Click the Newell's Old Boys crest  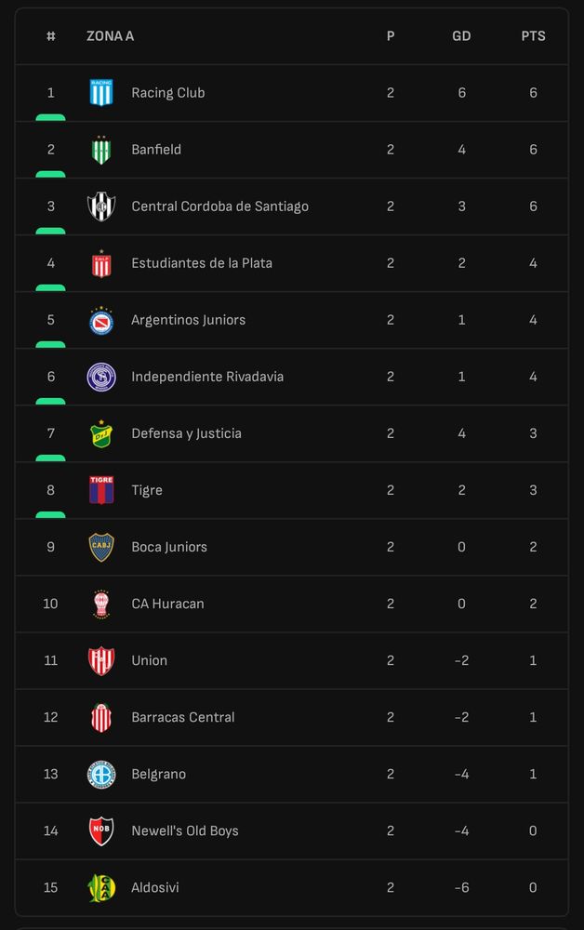click(x=101, y=830)
